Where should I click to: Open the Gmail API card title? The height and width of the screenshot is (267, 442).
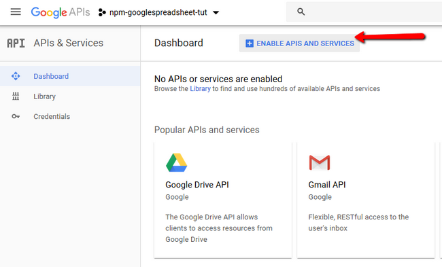point(327,185)
